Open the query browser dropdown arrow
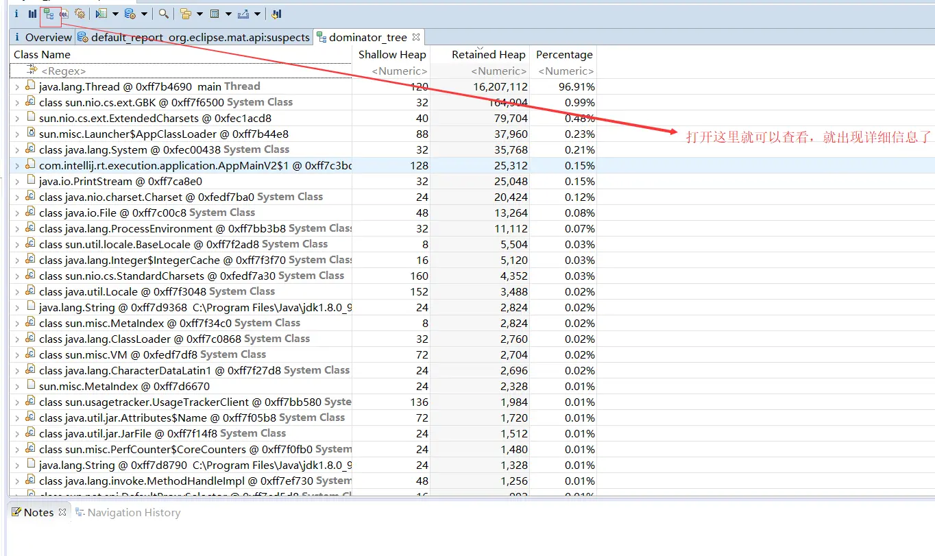 tap(144, 14)
